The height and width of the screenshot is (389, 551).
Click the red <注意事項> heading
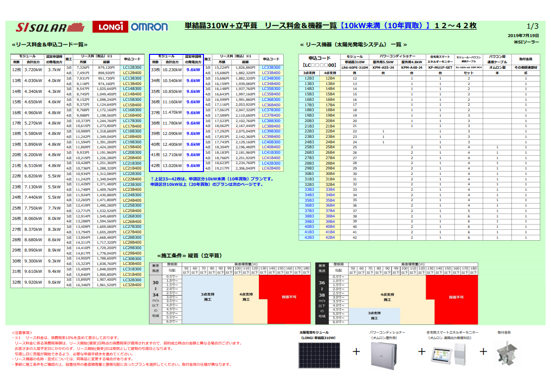click(22, 333)
